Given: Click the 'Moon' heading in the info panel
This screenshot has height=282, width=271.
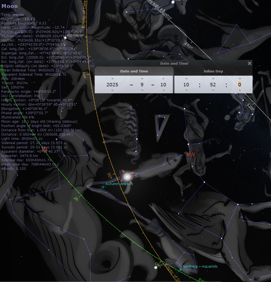Looking at the screenshot, I should click(10, 6).
